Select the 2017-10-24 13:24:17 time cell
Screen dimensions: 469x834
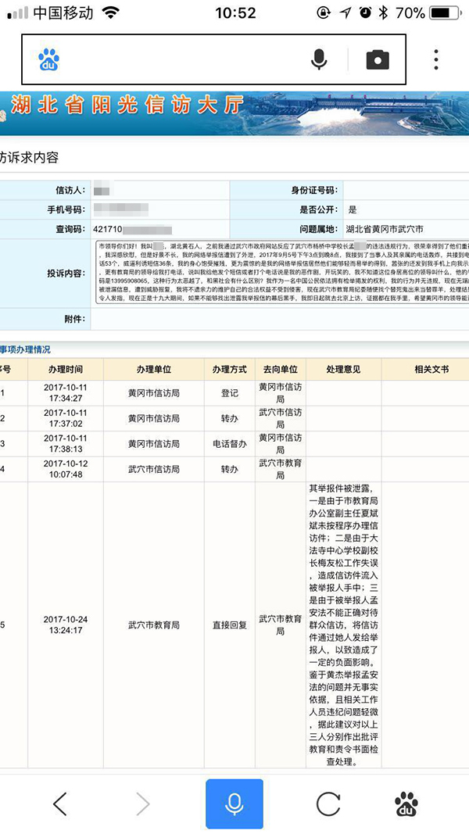[x=66, y=625]
